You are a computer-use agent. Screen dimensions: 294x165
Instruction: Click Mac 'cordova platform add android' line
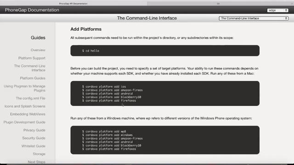tap(107, 93)
